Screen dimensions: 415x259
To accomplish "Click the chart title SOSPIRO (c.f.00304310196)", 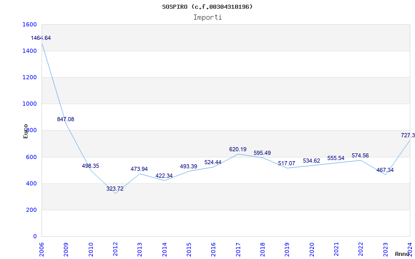I will [208, 7].
